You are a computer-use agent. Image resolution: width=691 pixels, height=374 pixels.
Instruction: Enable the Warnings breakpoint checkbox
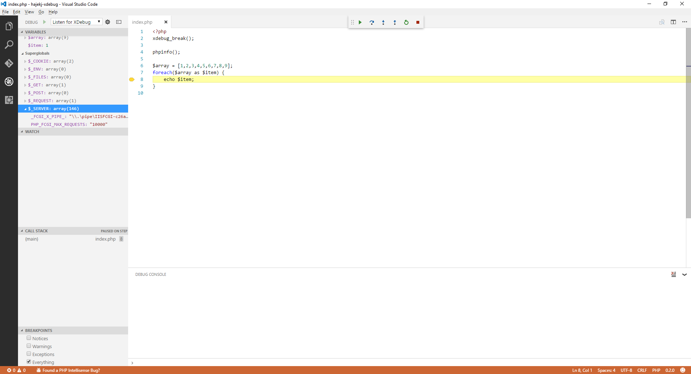pos(29,346)
